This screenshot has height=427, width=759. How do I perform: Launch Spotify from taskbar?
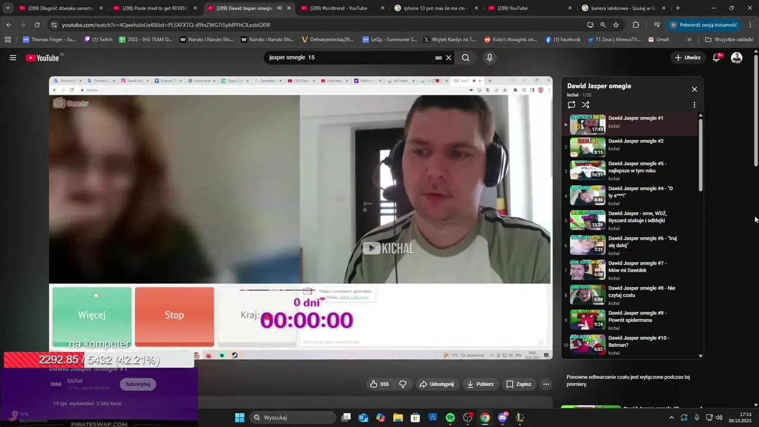point(450,418)
